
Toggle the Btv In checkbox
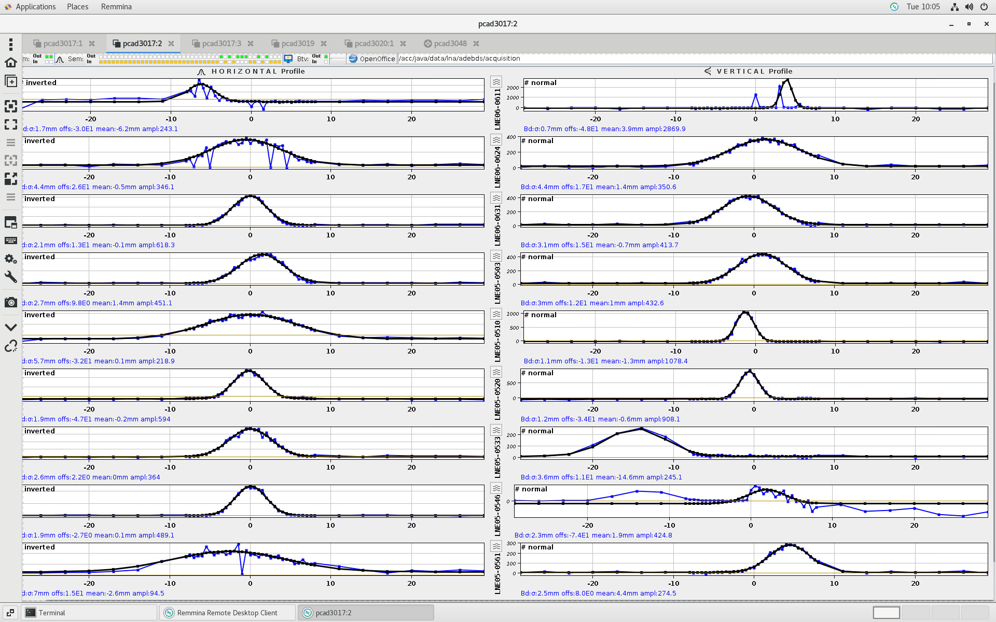(326, 62)
